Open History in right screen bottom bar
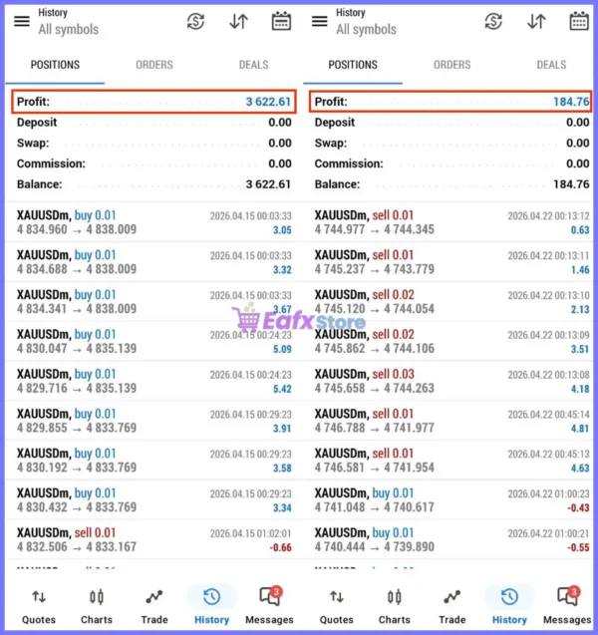Image resolution: width=598 pixels, height=635 pixels. point(509,606)
